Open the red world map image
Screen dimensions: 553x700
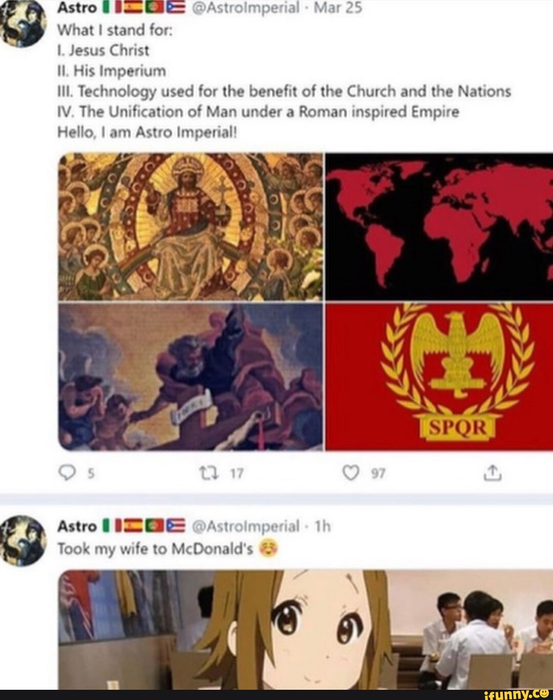(439, 226)
